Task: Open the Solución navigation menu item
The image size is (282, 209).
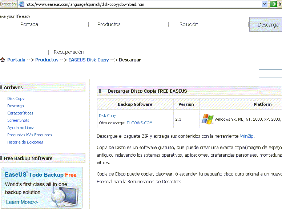Action: point(189,24)
